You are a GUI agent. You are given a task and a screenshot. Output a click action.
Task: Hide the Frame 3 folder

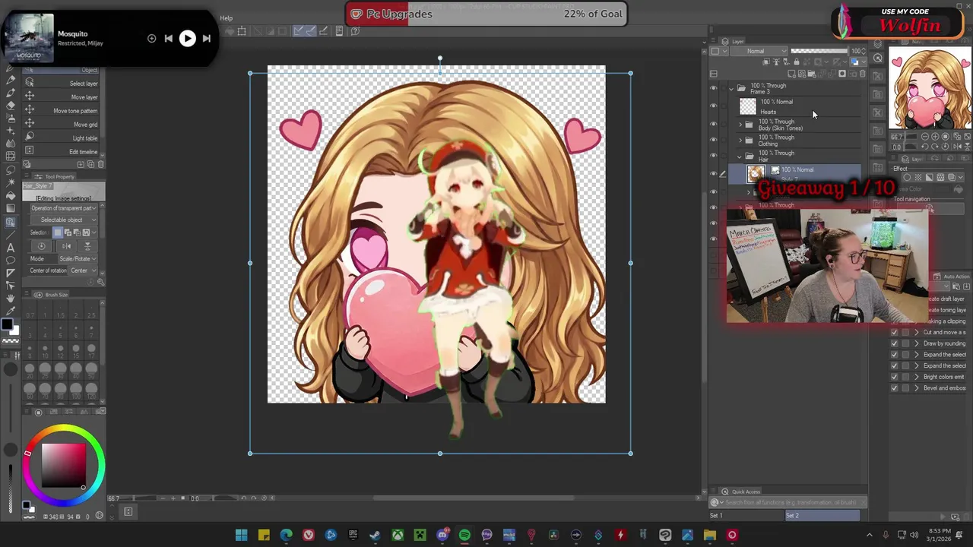[x=713, y=88]
